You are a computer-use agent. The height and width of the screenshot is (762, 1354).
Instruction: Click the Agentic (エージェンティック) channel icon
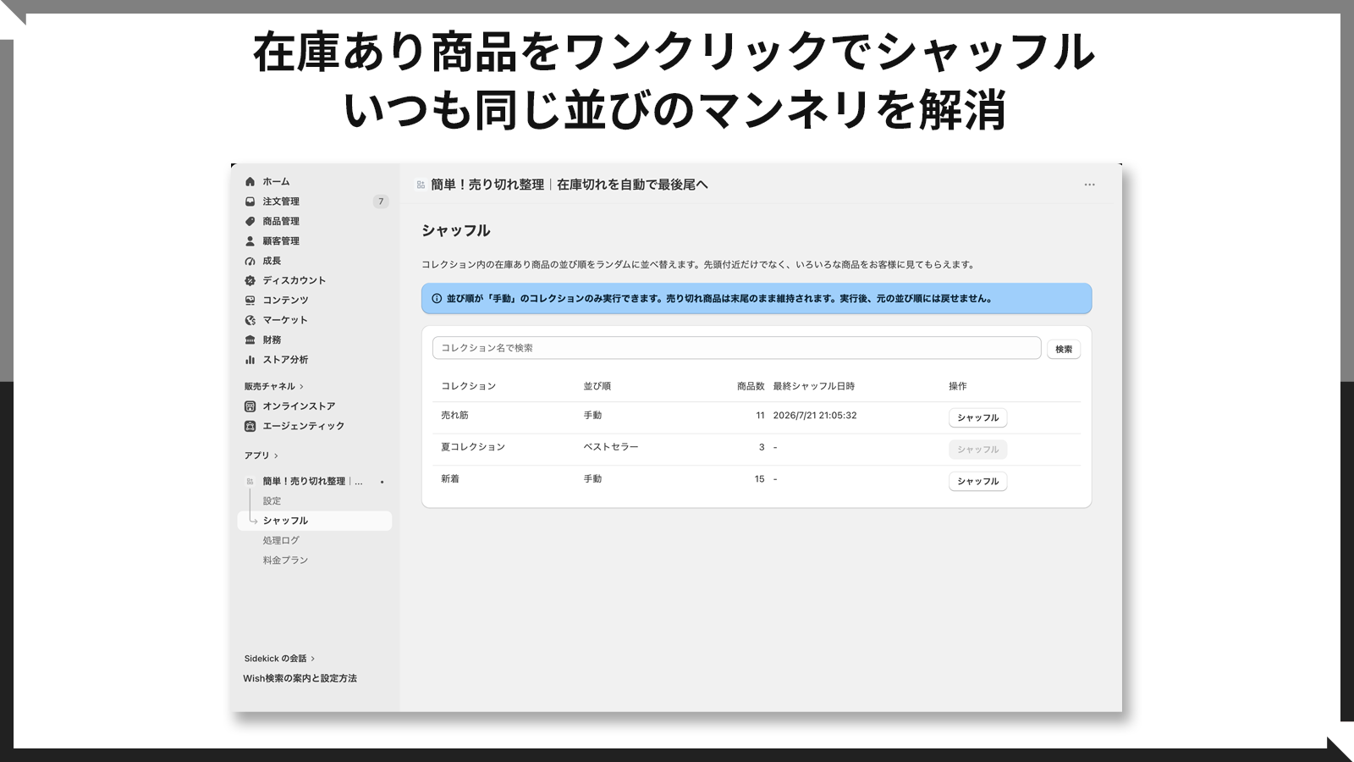coord(250,426)
